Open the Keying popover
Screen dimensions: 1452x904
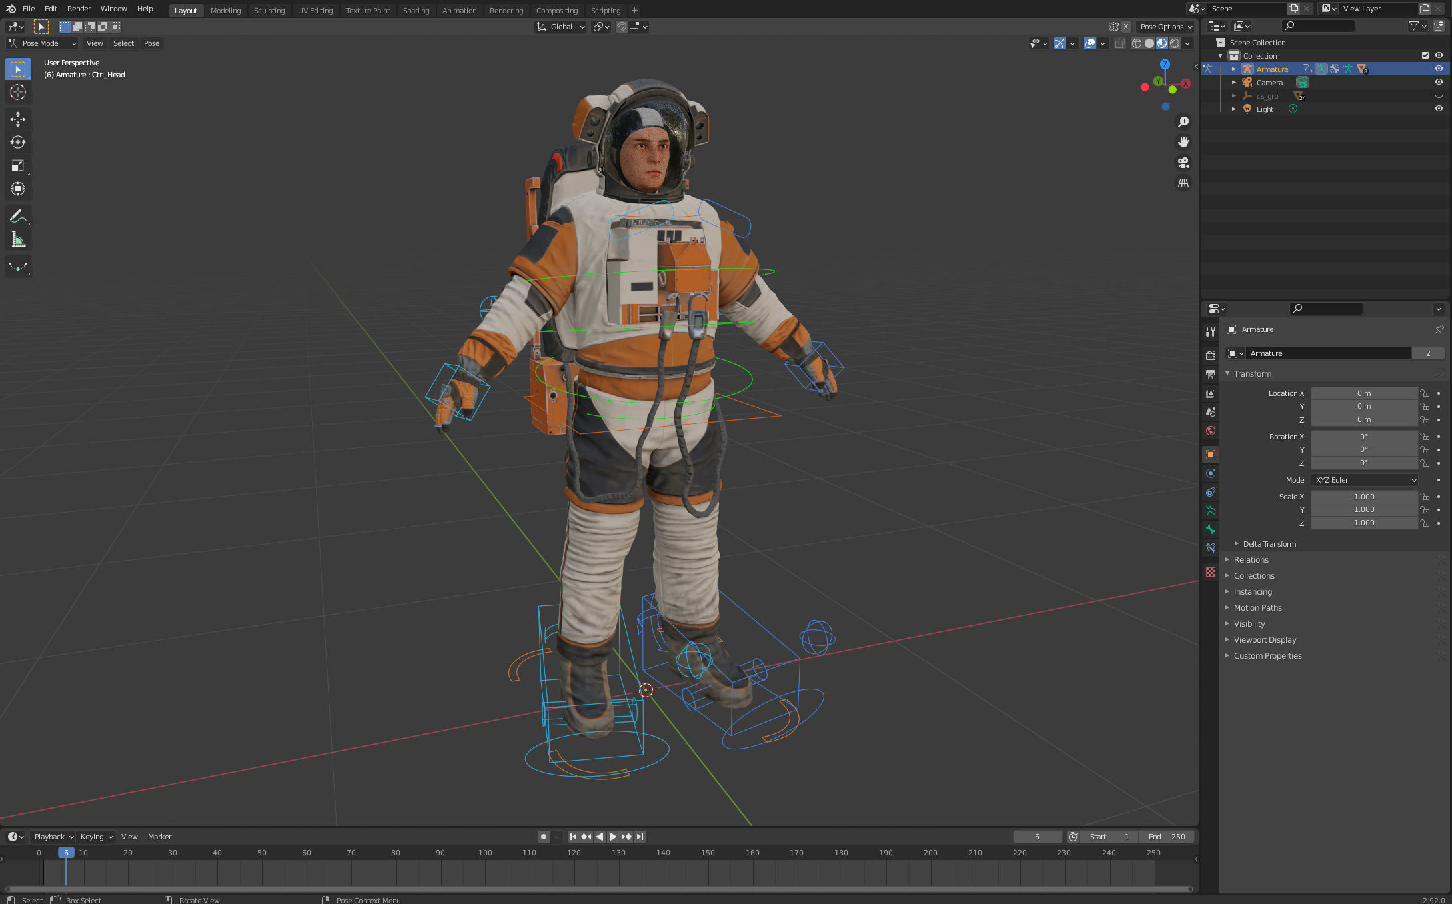[97, 837]
